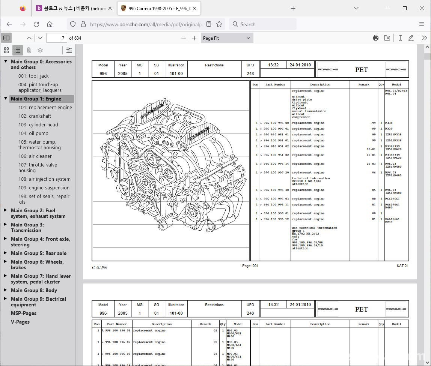Show layers in sidebar

pyautogui.click(x=40, y=50)
